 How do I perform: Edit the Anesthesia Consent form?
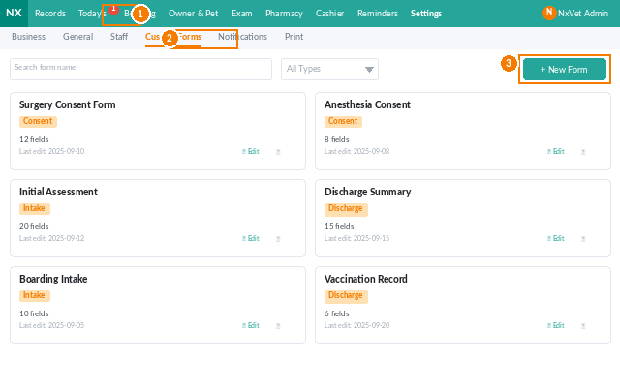point(556,151)
